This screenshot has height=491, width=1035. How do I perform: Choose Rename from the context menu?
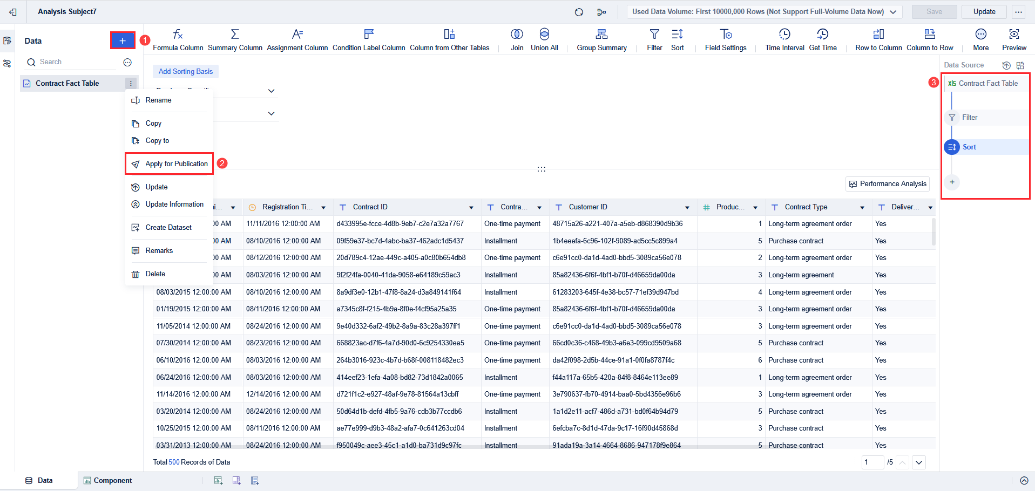pyautogui.click(x=169, y=100)
